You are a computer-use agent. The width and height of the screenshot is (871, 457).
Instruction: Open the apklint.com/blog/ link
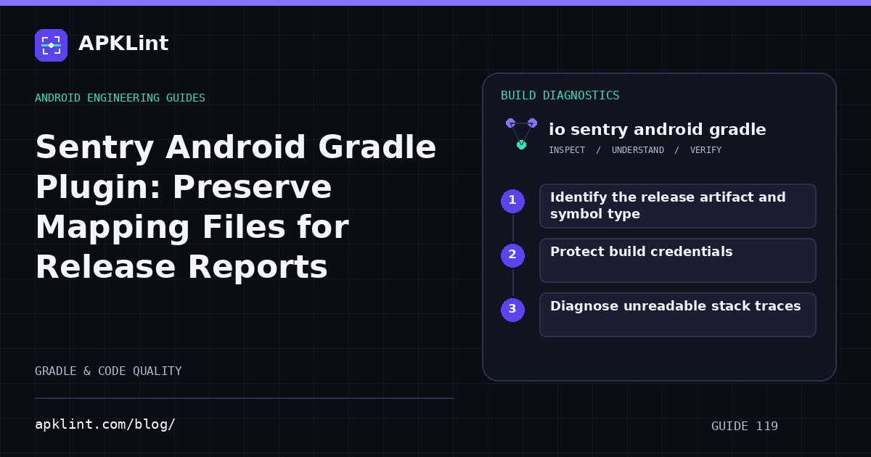(105, 424)
